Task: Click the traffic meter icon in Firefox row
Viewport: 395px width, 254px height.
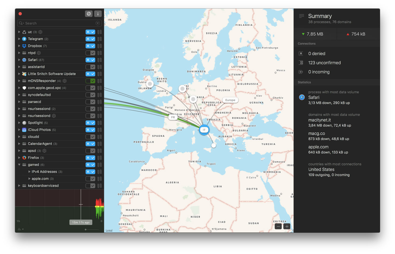Action: (x=100, y=158)
